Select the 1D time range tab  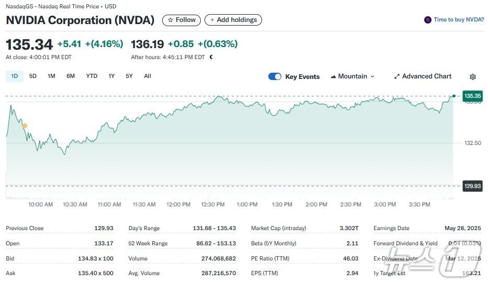click(15, 76)
